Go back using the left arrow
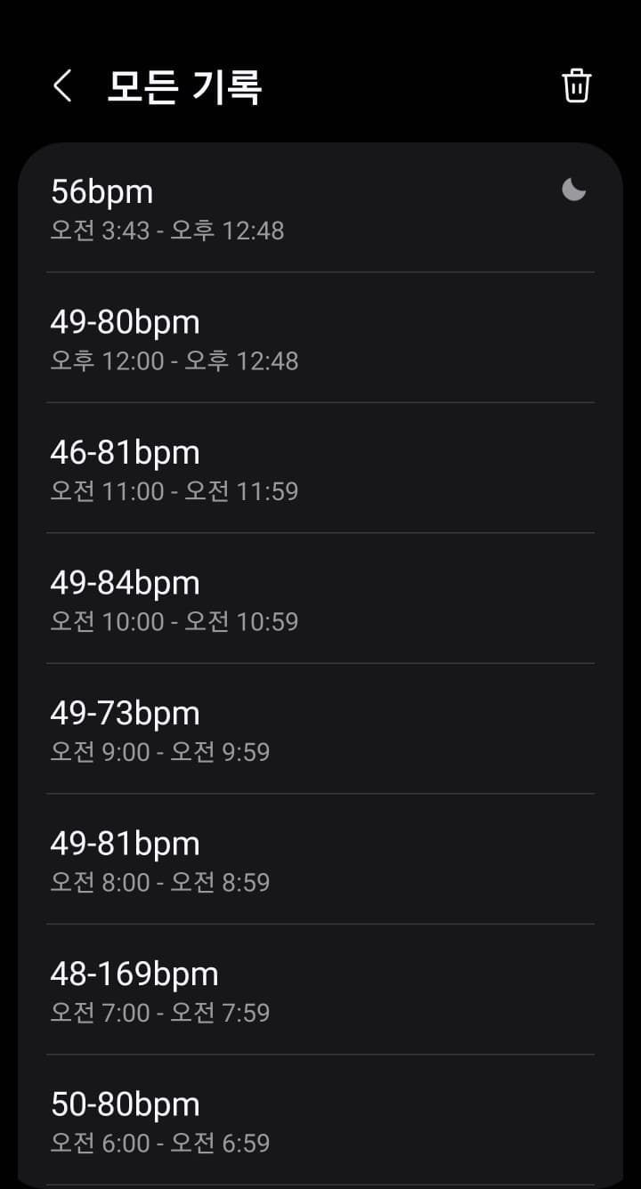641x1189 pixels. (61, 86)
